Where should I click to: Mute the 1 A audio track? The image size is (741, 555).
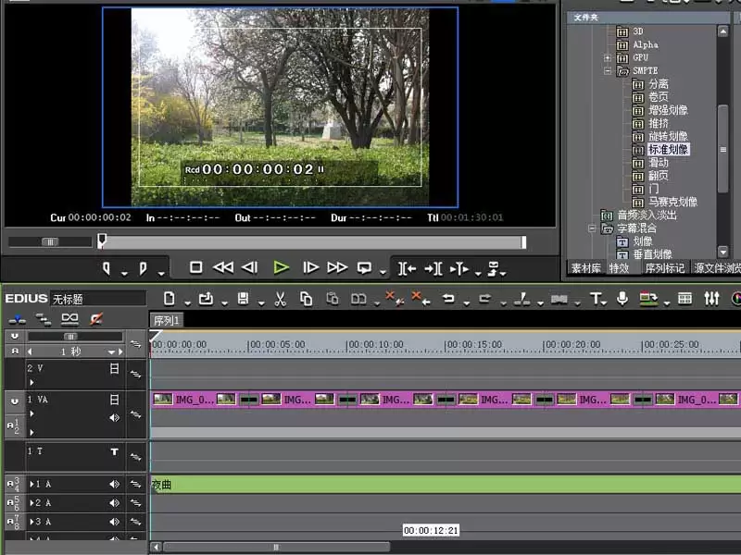pyautogui.click(x=114, y=484)
